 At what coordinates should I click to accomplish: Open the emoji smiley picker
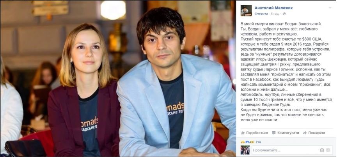tap(328, 150)
